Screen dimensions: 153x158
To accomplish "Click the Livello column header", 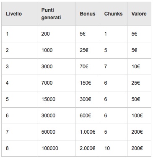I will coord(19,14).
